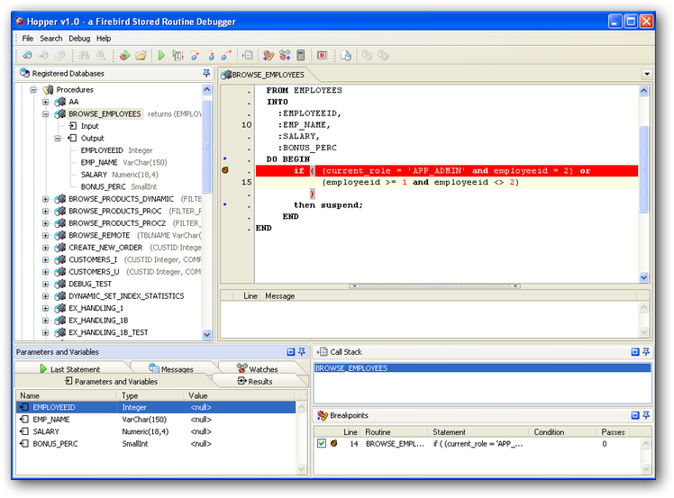
Task: Click the document database toolbar icon
Action: coord(346,55)
